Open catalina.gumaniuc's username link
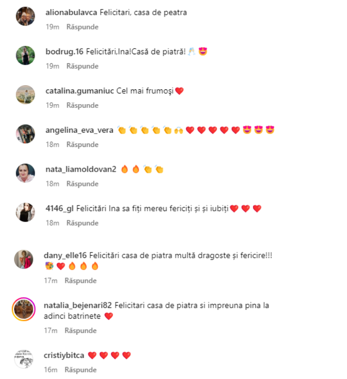The height and width of the screenshot is (379, 347). tap(80, 91)
